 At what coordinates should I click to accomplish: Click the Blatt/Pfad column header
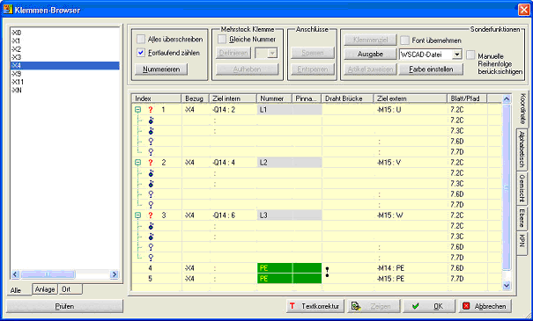point(467,98)
